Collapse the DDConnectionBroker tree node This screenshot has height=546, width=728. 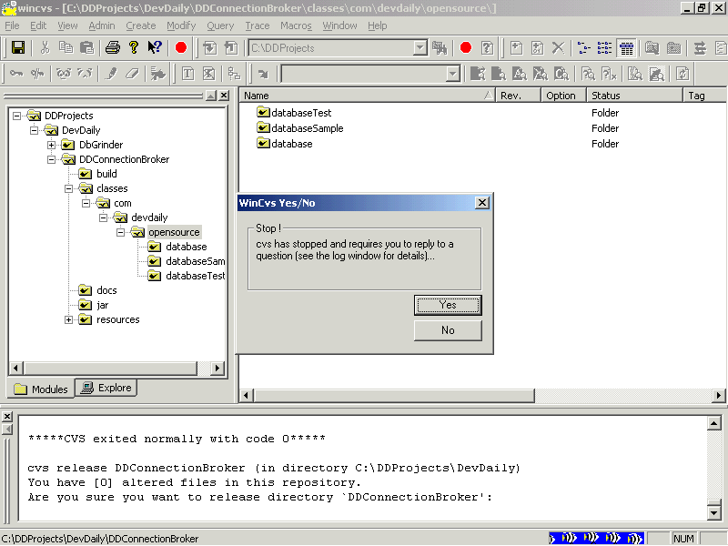(x=52, y=160)
